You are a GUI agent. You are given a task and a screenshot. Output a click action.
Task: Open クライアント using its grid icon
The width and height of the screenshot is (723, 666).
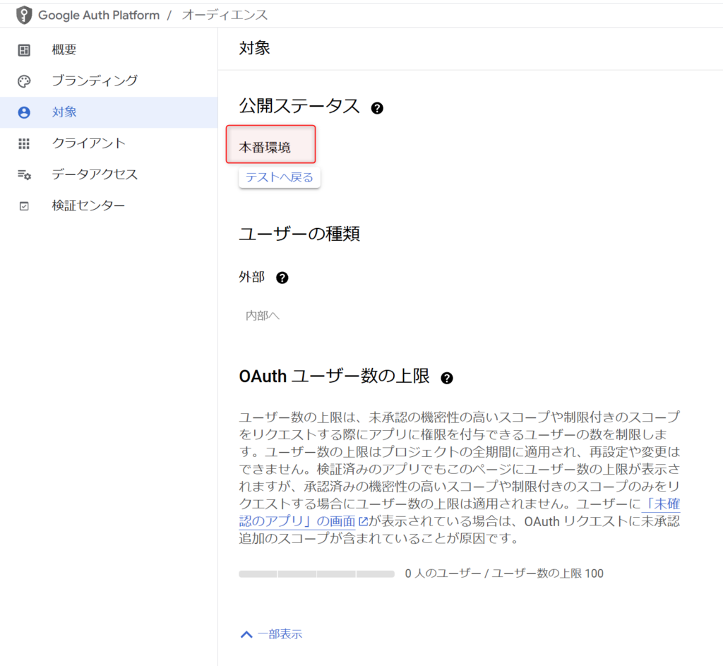point(24,143)
